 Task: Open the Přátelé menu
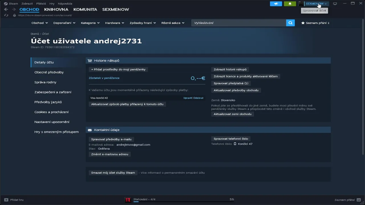(x=41, y=4)
